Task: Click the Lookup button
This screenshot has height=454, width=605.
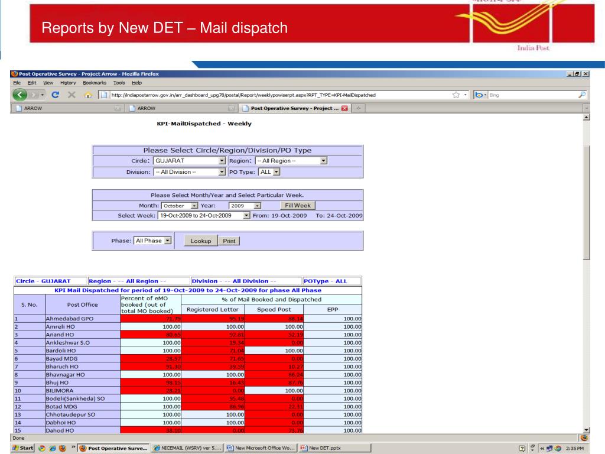Action: (200, 241)
